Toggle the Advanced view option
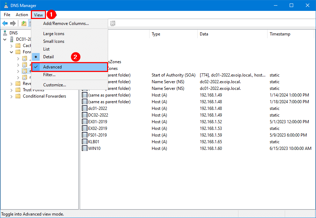316x218 pixels. coord(52,67)
